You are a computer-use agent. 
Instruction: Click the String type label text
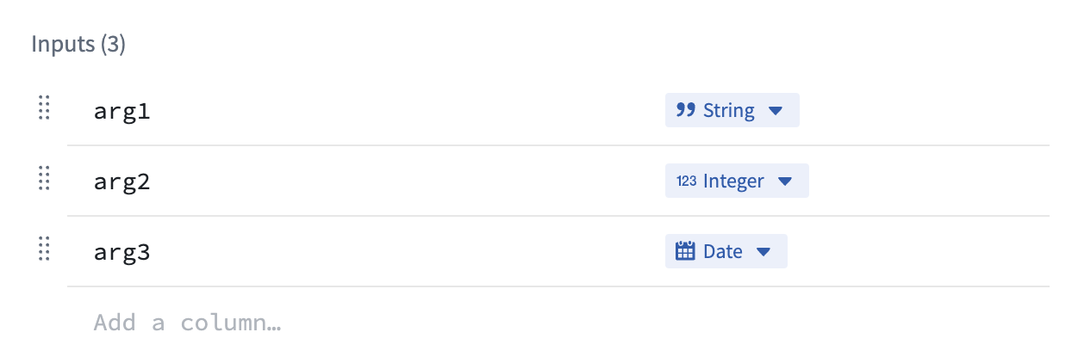pos(729,110)
